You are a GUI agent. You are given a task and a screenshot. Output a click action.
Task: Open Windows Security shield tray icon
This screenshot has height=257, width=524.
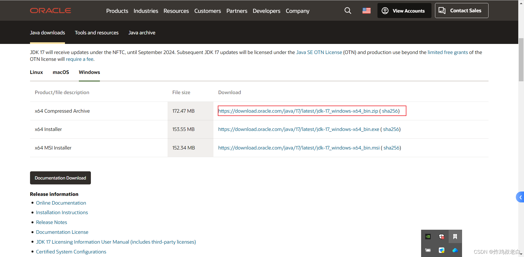click(442, 237)
